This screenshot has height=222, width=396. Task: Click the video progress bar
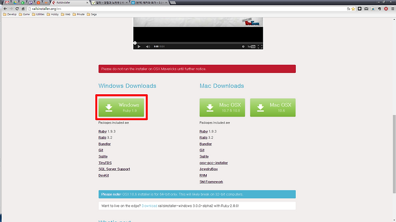(x=198, y=43)
